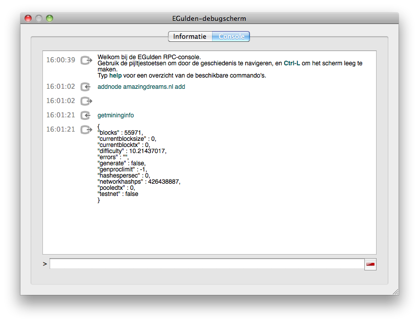
Task: Click the '"hashespersec" : 0' line
Action: tap(124, 176)
